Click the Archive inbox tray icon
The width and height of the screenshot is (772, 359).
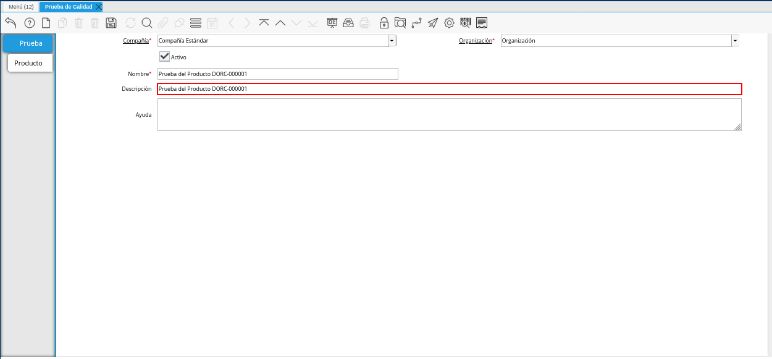348,23
